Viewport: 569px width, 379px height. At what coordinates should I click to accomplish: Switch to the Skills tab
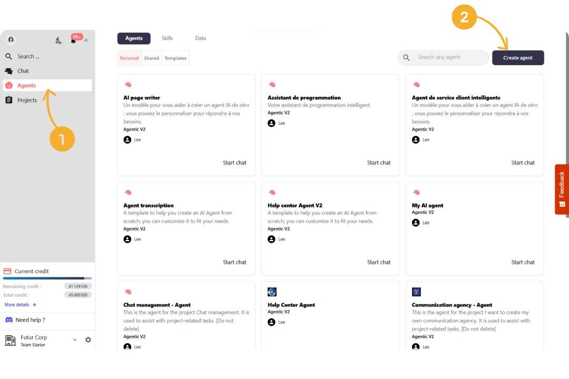[x=167, y=38]
